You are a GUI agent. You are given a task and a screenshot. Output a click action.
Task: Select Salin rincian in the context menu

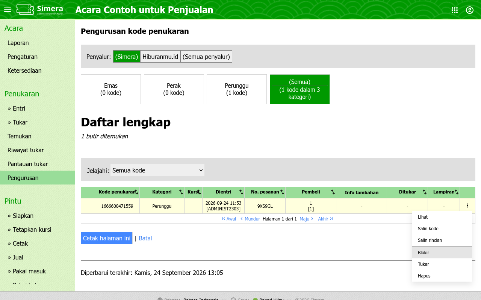442,240
